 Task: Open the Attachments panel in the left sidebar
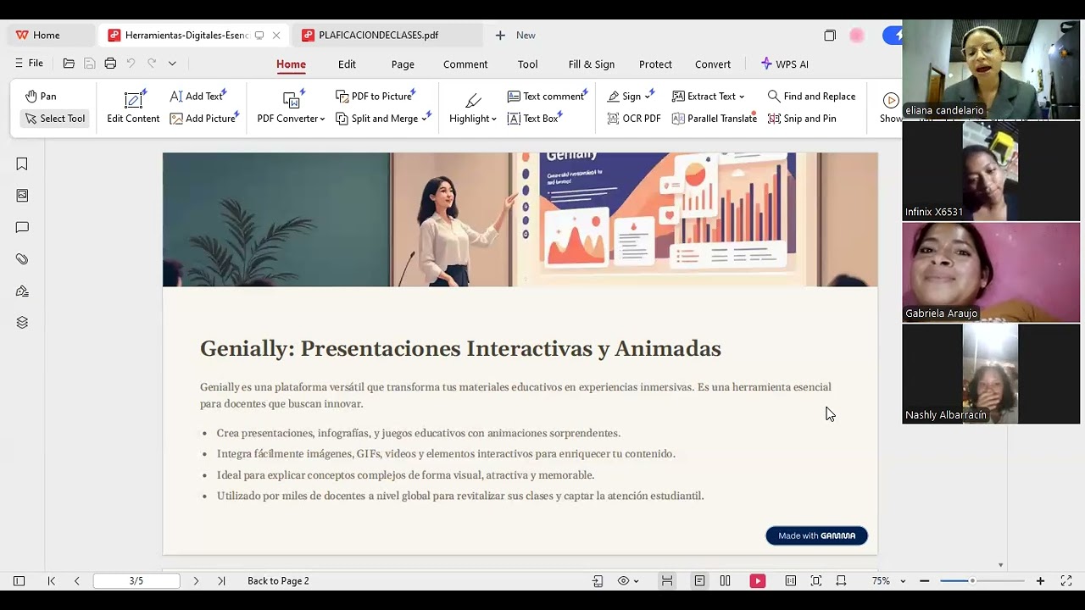tap(22, 259)
